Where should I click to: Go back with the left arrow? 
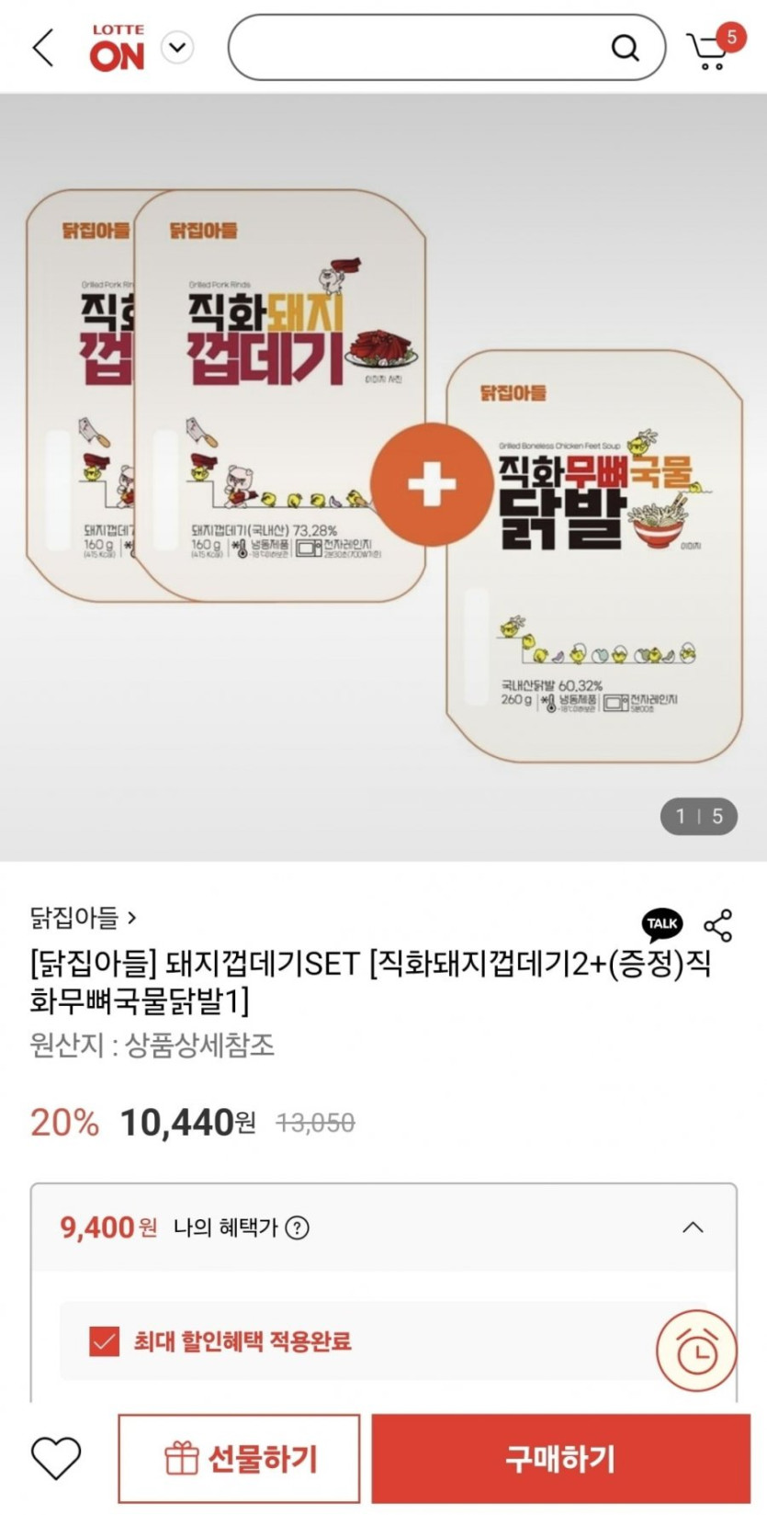tap(43, 47)
